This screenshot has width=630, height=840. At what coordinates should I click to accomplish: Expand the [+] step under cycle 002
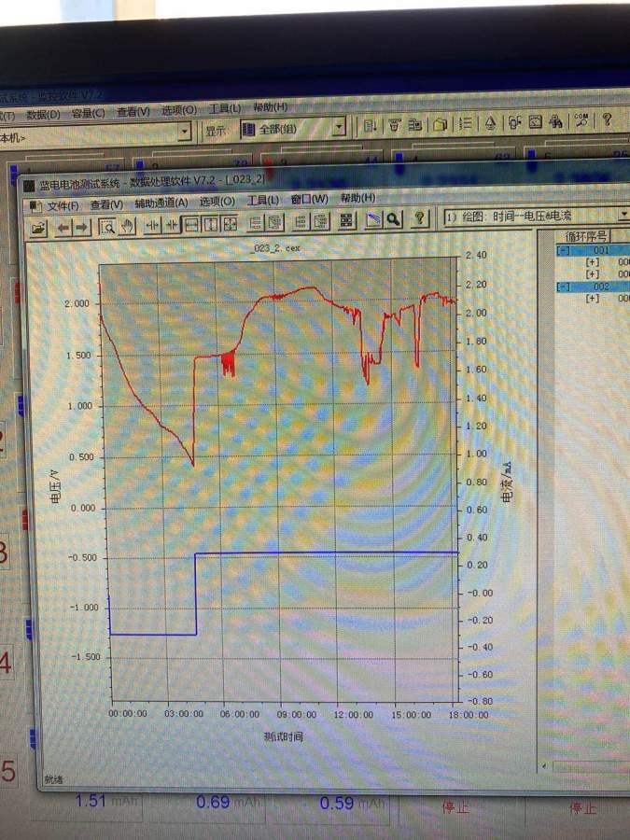click(x=592, y=299)
